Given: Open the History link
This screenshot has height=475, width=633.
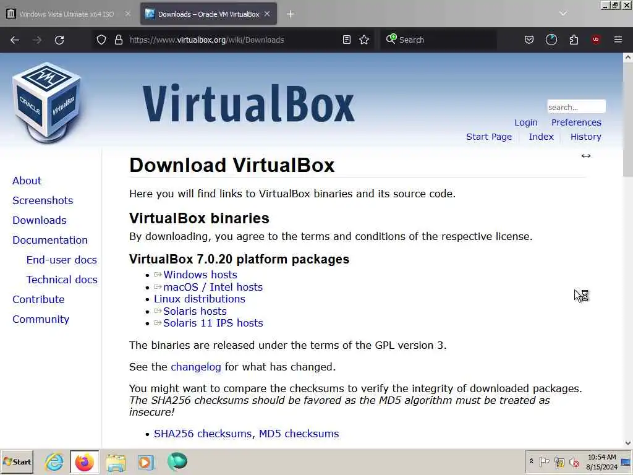Looking at the screenshot, I should click(586, 137).
